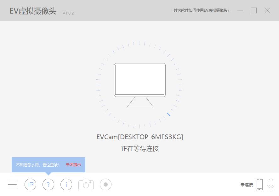This screenshot has height=196, width=279.
Task: Click the V1.0.2 version label
Action: click(x=68, y=13)
